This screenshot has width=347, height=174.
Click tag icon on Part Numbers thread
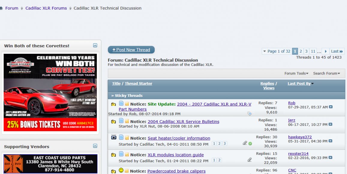coord(250,114)
